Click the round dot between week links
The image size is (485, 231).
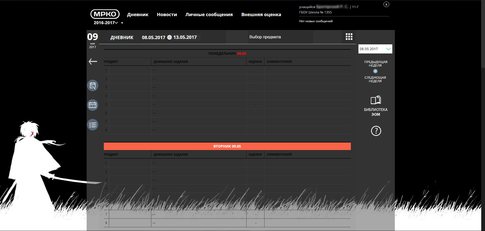coord(375,71)
